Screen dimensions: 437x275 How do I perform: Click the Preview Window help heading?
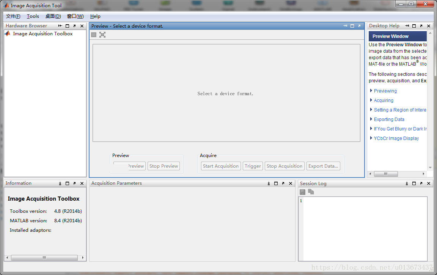pos(390,36)
